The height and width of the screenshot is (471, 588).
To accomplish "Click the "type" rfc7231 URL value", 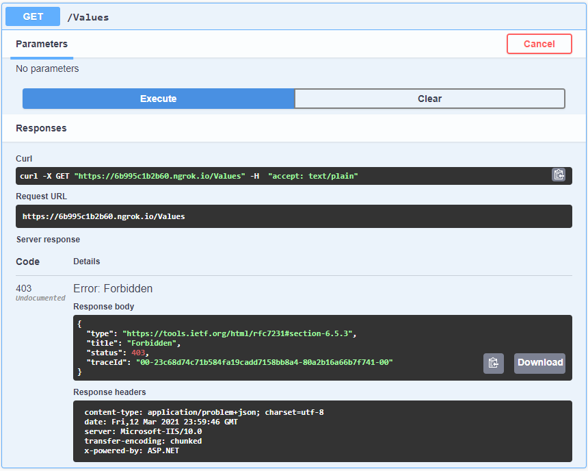I will click(x=237, y=333).
